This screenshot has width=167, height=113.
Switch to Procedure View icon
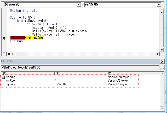[4, 54]
